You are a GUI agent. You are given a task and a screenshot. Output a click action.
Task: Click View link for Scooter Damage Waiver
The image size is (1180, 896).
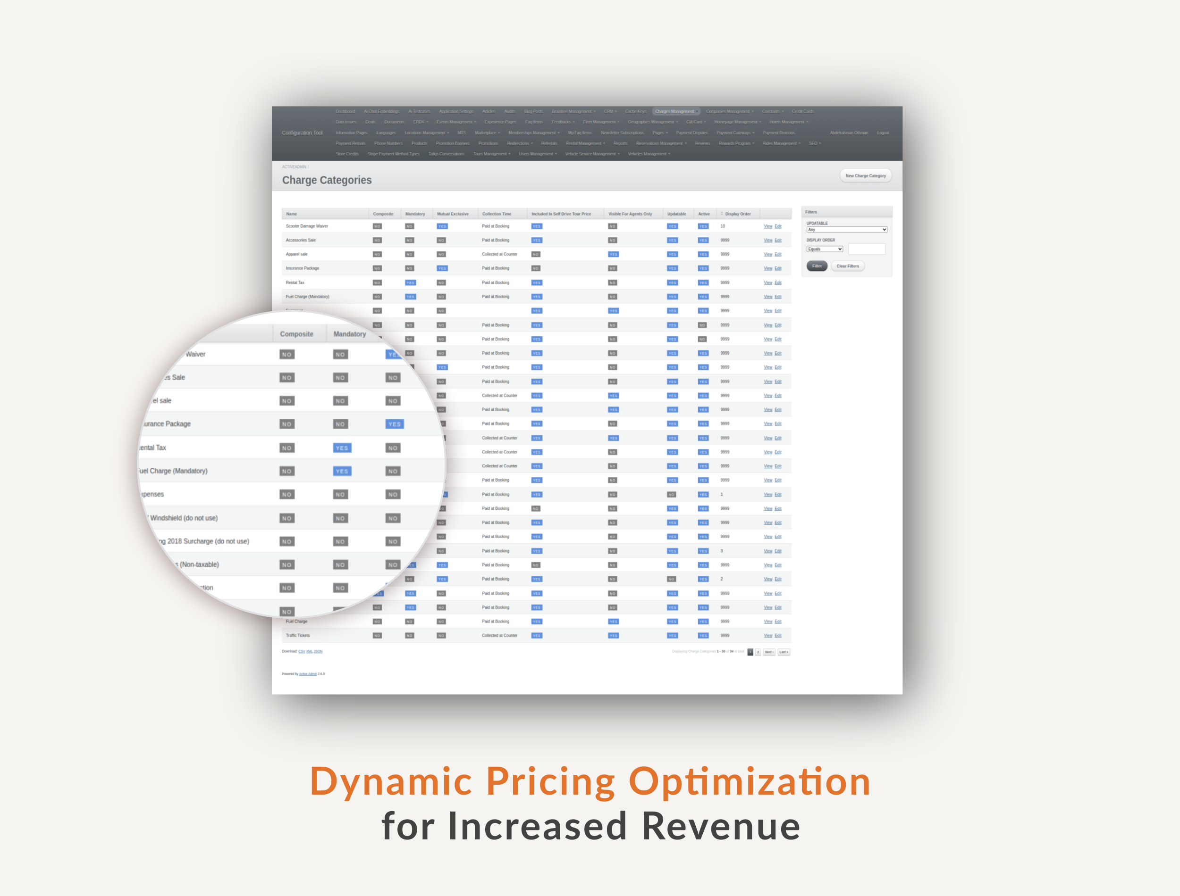pos(768,227)
